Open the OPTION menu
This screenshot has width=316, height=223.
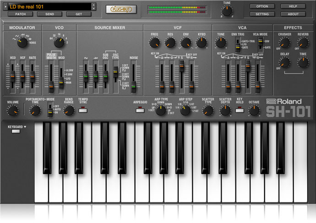262,6
